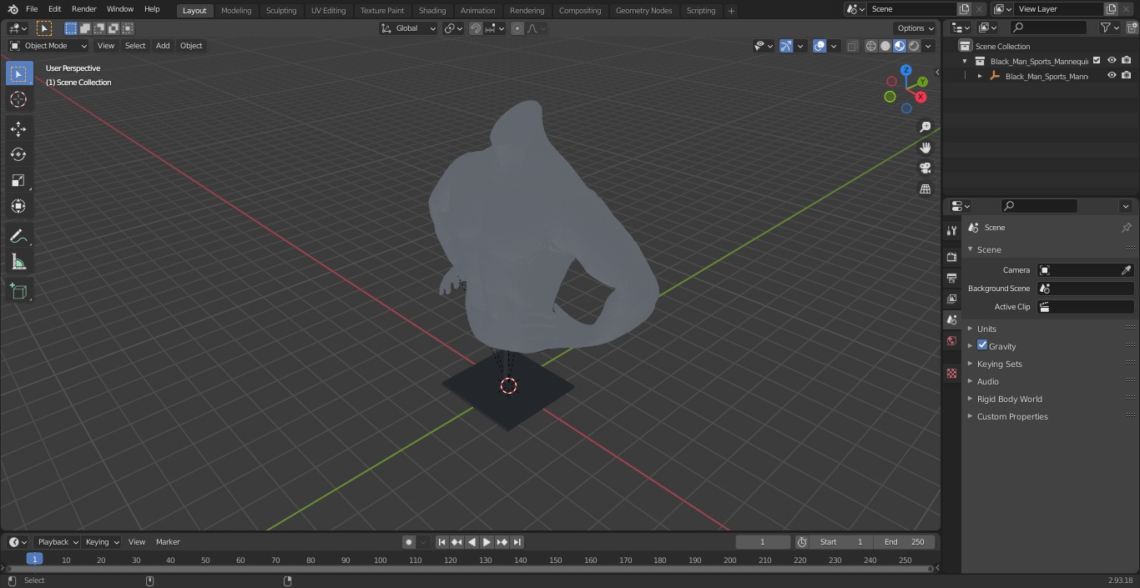Click the outliner filter funnel icon
1140x588 pixels.
[x=1106, y=28]
